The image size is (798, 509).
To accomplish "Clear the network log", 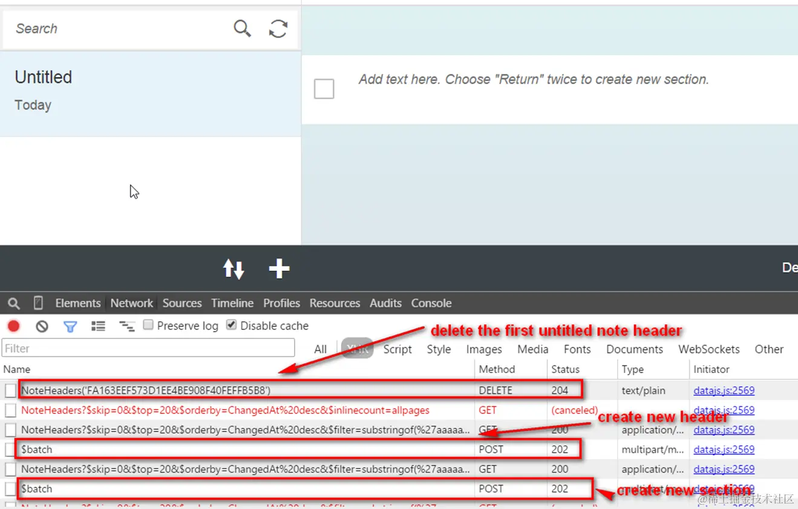I will (42, 326).
